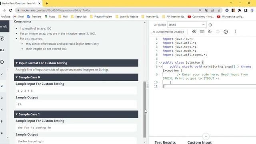Toggle the browser side panel icon

(x=246, y=10)
